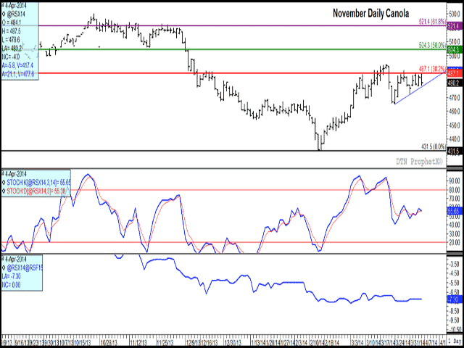
Task: Click the 'A=-5.8, V=417.4' legend line
Action: [17, 65]
